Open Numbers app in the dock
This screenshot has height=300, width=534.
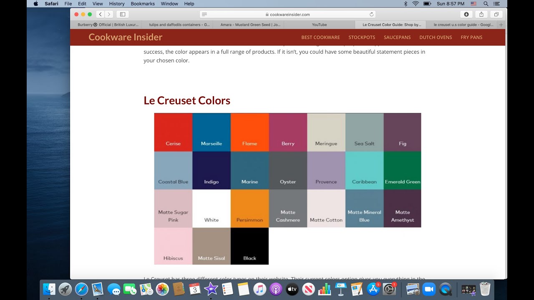[324, 289]
